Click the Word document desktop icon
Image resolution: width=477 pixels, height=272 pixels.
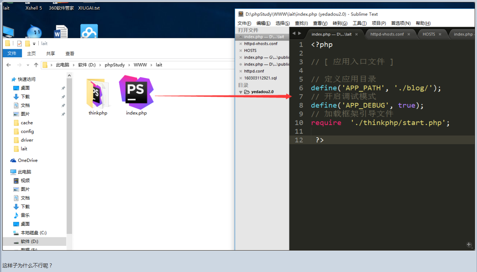pos(61,32)
